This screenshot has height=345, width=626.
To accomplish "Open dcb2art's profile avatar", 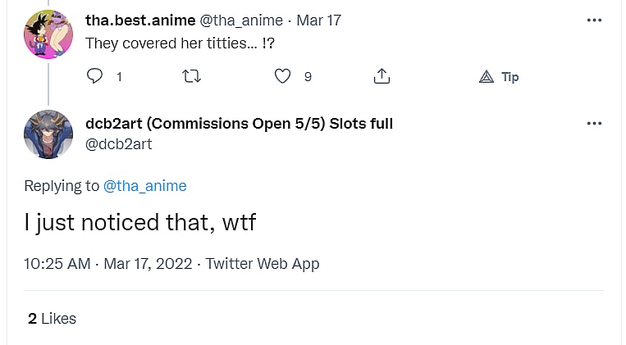I will [48, 134].
